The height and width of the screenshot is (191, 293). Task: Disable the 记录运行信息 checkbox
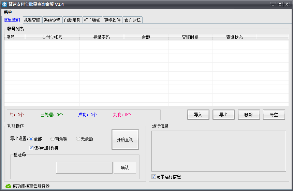click(x=154, y=177)
